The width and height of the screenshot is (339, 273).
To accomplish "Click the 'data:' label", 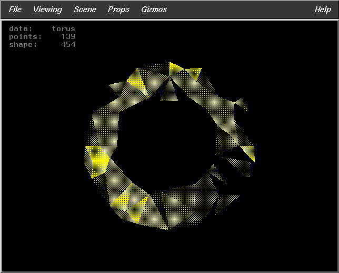I will [21, 28].
